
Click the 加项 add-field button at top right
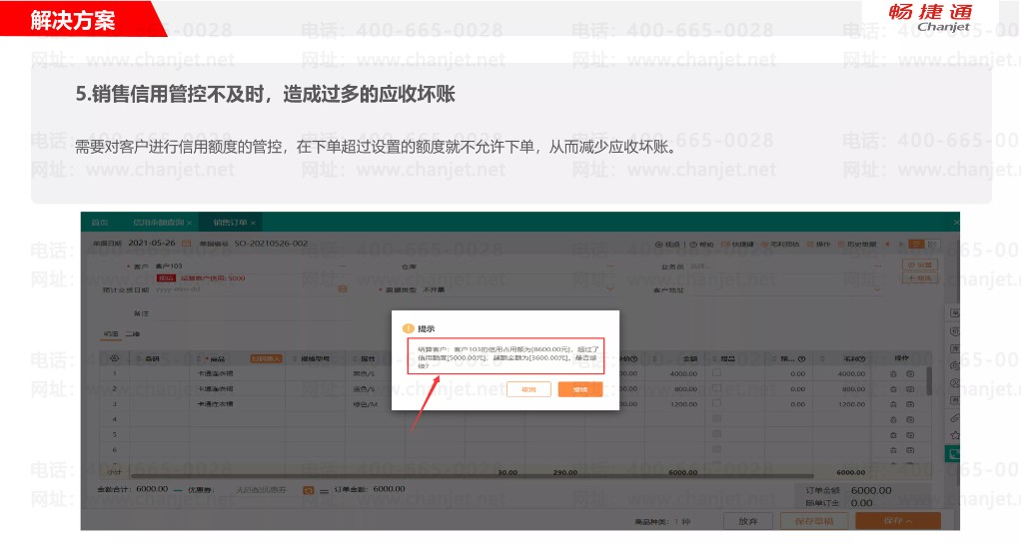click(919, 277)
